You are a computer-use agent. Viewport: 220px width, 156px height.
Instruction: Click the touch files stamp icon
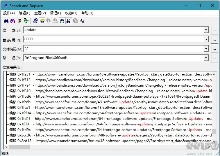19,21
